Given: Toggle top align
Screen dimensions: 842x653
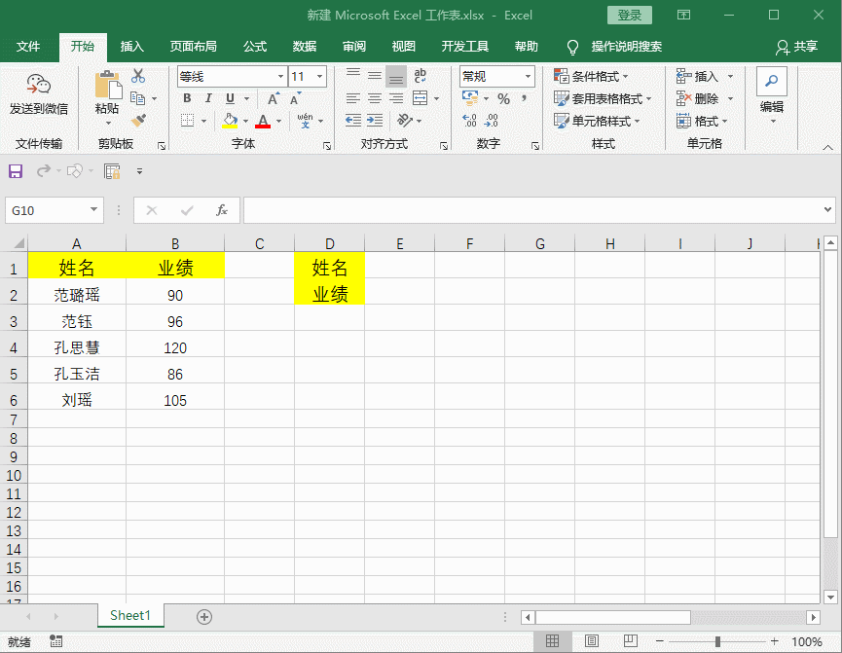Looking at the screenshot, I should tap(352, 76).
